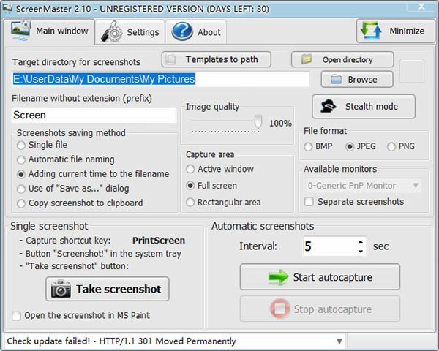Viewport: 439px width, 351px height.
Task: Click the ScreenMaster title bar app icon
Action: (7, 8)
